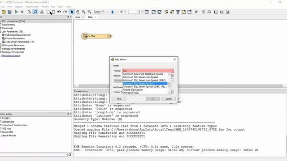Open the Writers menu
287x161 pixels.
[x=45, y=7]
